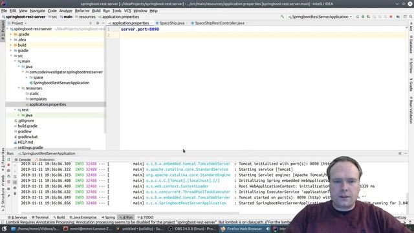Collapse the main folder in tree
Screen dimensions: 414x233
pos(15,61)
